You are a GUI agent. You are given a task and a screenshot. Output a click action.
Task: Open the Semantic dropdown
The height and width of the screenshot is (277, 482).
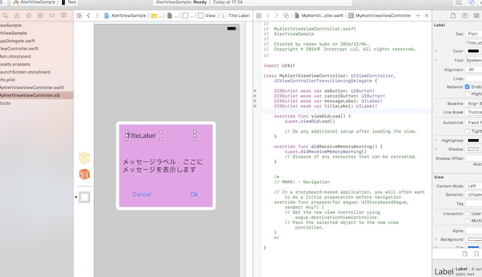click(474, 195)
